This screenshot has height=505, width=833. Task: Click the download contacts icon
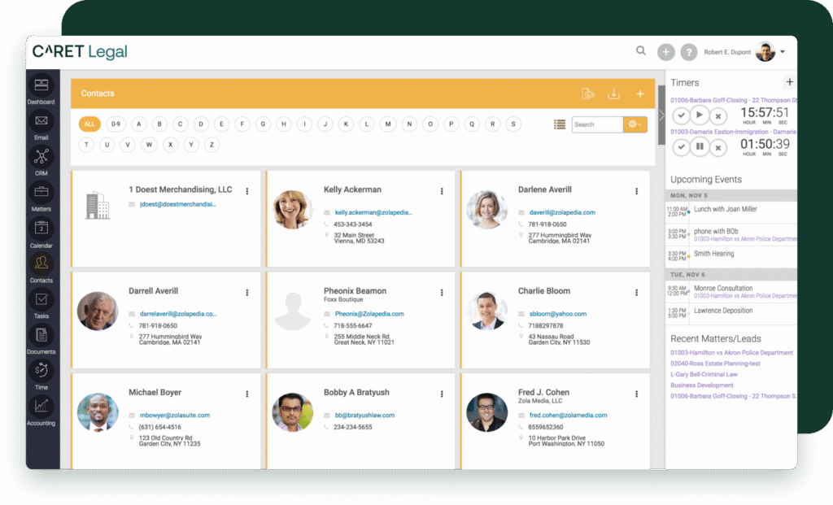[613, 94]
